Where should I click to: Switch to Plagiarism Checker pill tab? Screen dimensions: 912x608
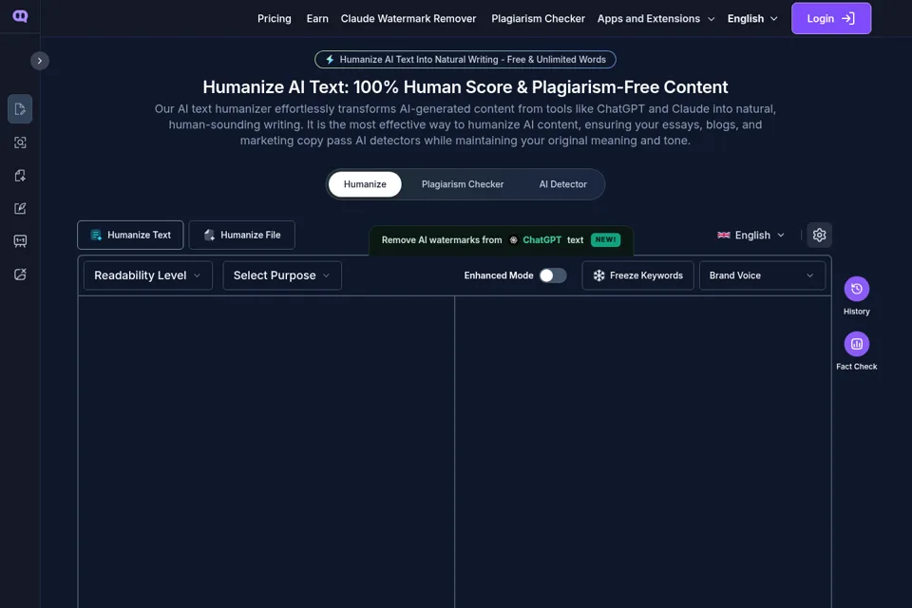[x=463, y=184]
